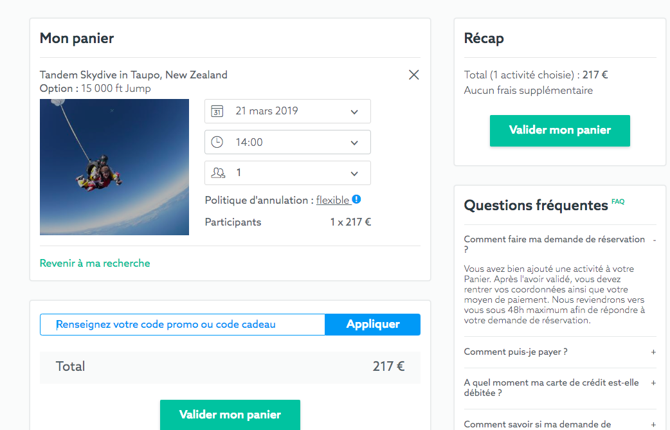The image size is (670, 430).
Task: Click Valider mon panier in the Récap panel
Action: (x=560, y=130)
